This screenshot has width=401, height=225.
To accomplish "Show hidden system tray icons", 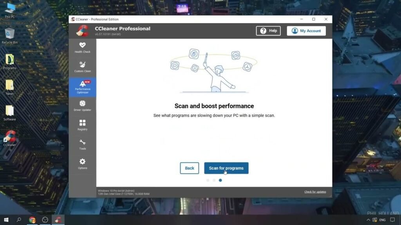I will coord(368,220).
